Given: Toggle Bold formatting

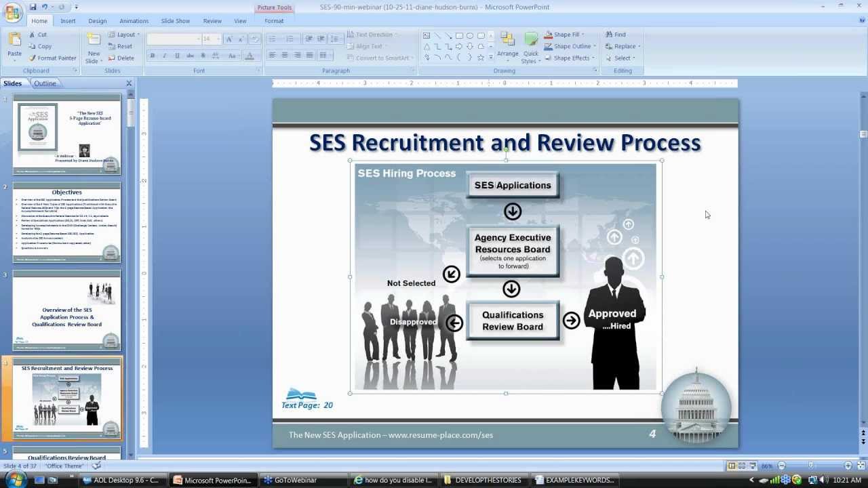Looking at the screenshot, I should (153, 56).
